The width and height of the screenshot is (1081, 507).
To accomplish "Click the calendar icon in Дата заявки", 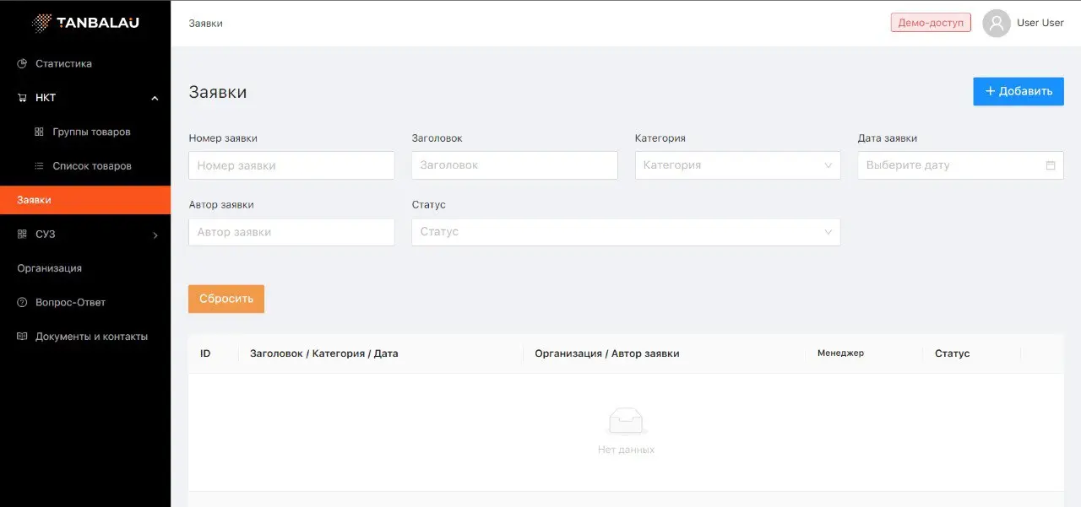I will pyautogui.click(x=1051, y=165).
